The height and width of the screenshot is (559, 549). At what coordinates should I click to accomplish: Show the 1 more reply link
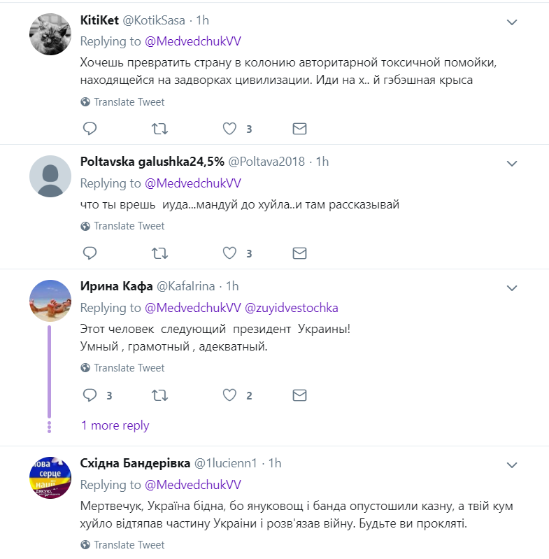tap(115, 425)
